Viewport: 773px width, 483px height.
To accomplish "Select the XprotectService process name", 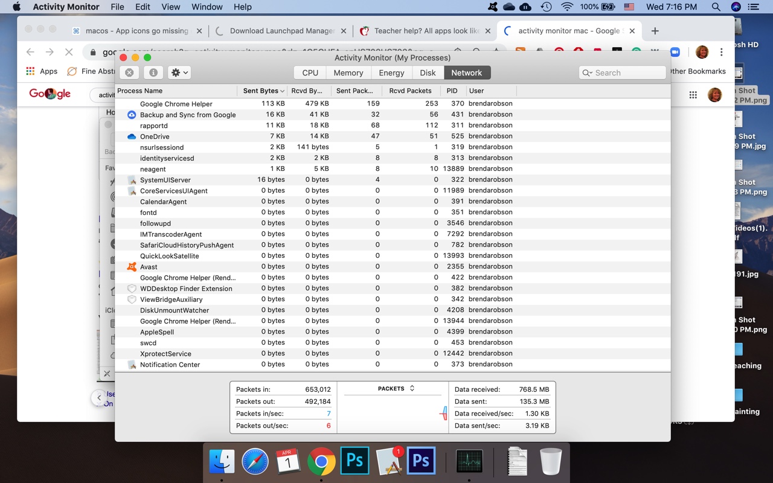I will (x=165, y=354).
